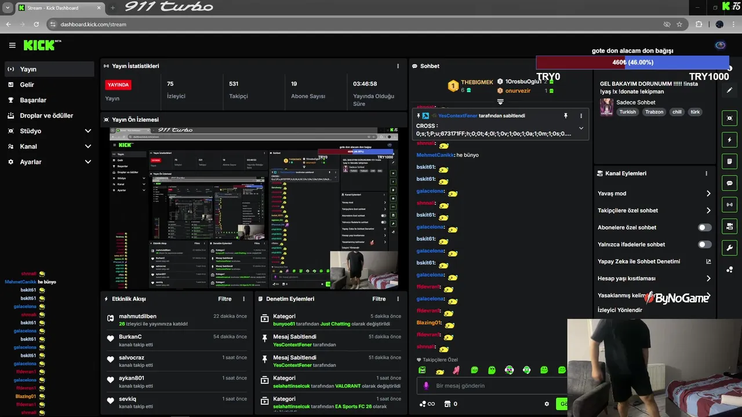
Task: Open browser tab search dropdown
Action: click(8, 8)
